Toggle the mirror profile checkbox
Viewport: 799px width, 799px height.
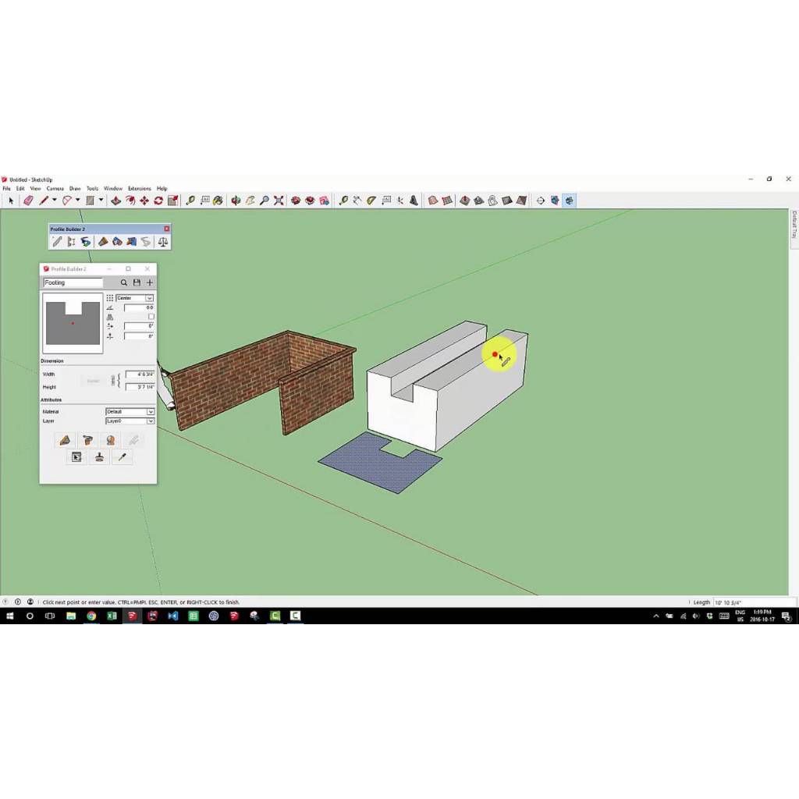151,317
